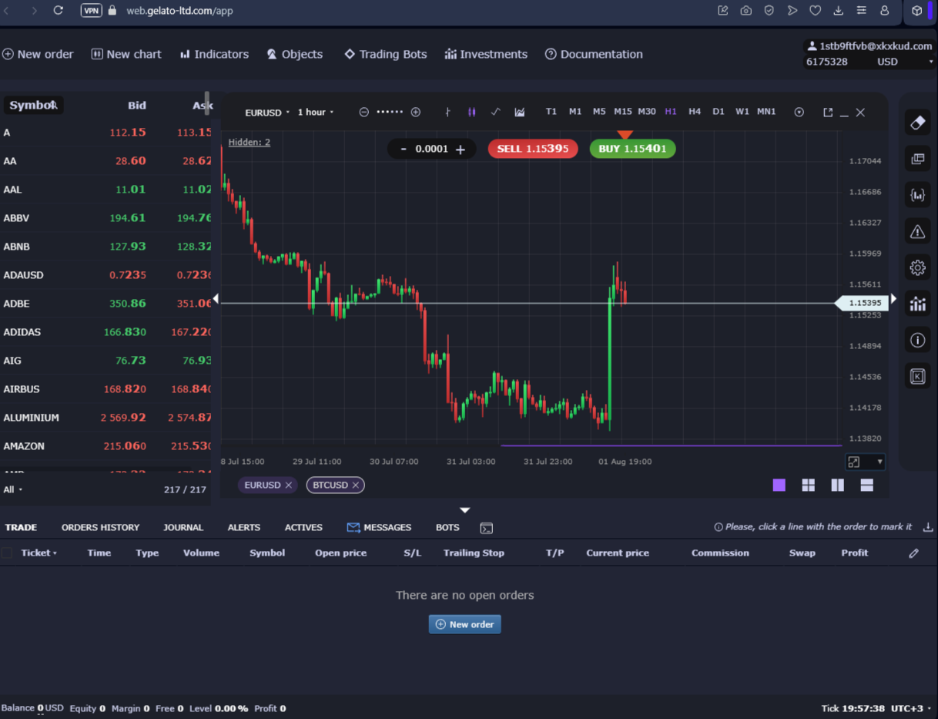Open the K hotkeys icon in sidebar
Viewport: 938px width, 719px height.
(917, 376)
